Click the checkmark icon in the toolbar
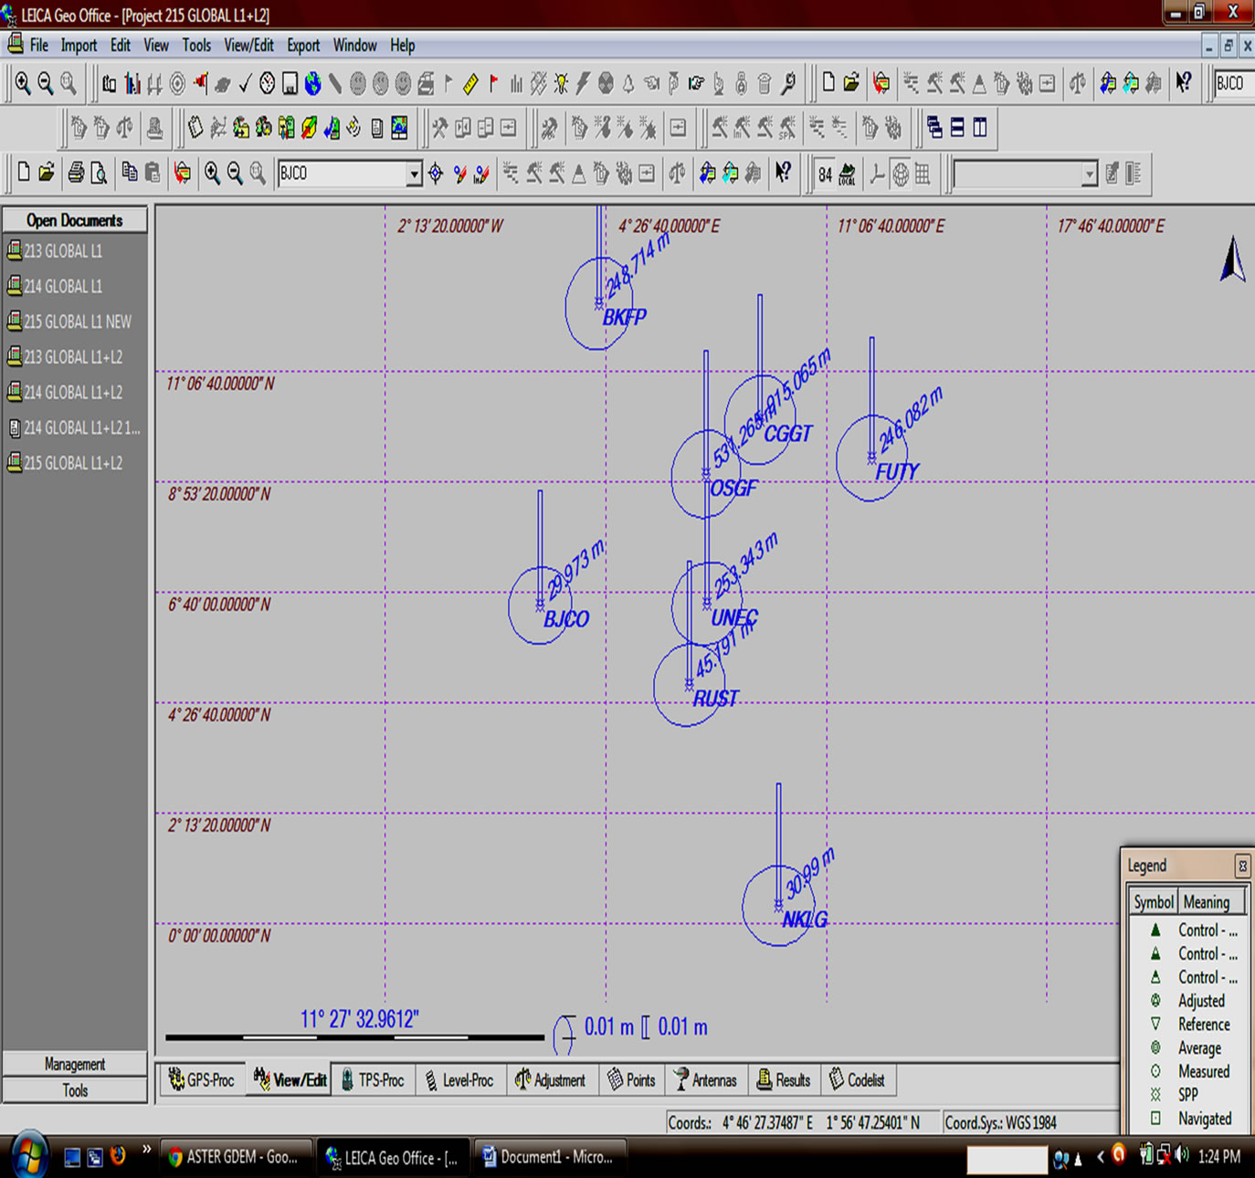The height and width of the screenshot is (1178, 1255). (245, 84)
